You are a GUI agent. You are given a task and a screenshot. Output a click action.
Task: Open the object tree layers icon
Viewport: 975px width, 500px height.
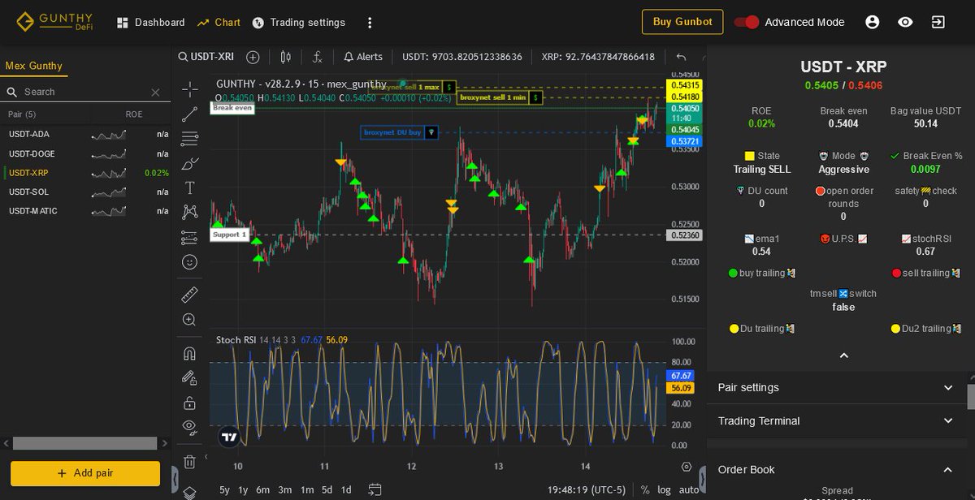click(189, 493)
